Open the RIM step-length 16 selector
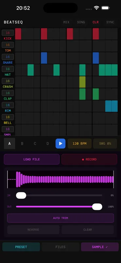121x263 pixels. tap(8, 105)
